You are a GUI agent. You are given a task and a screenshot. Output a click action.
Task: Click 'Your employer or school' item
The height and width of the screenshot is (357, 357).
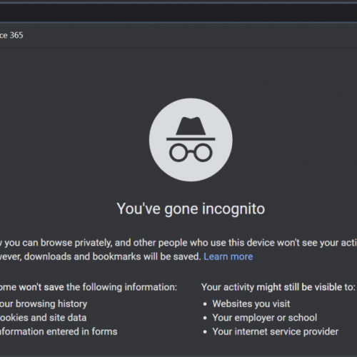265,318
